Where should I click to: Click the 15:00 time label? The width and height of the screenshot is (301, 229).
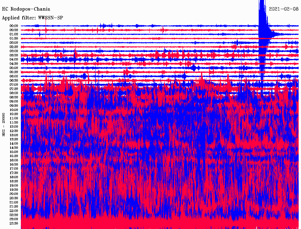tap(14, 152)
